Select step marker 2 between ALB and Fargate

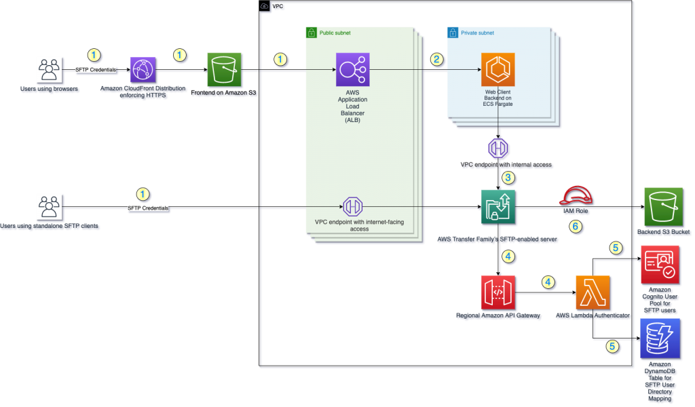coord(436,60)
